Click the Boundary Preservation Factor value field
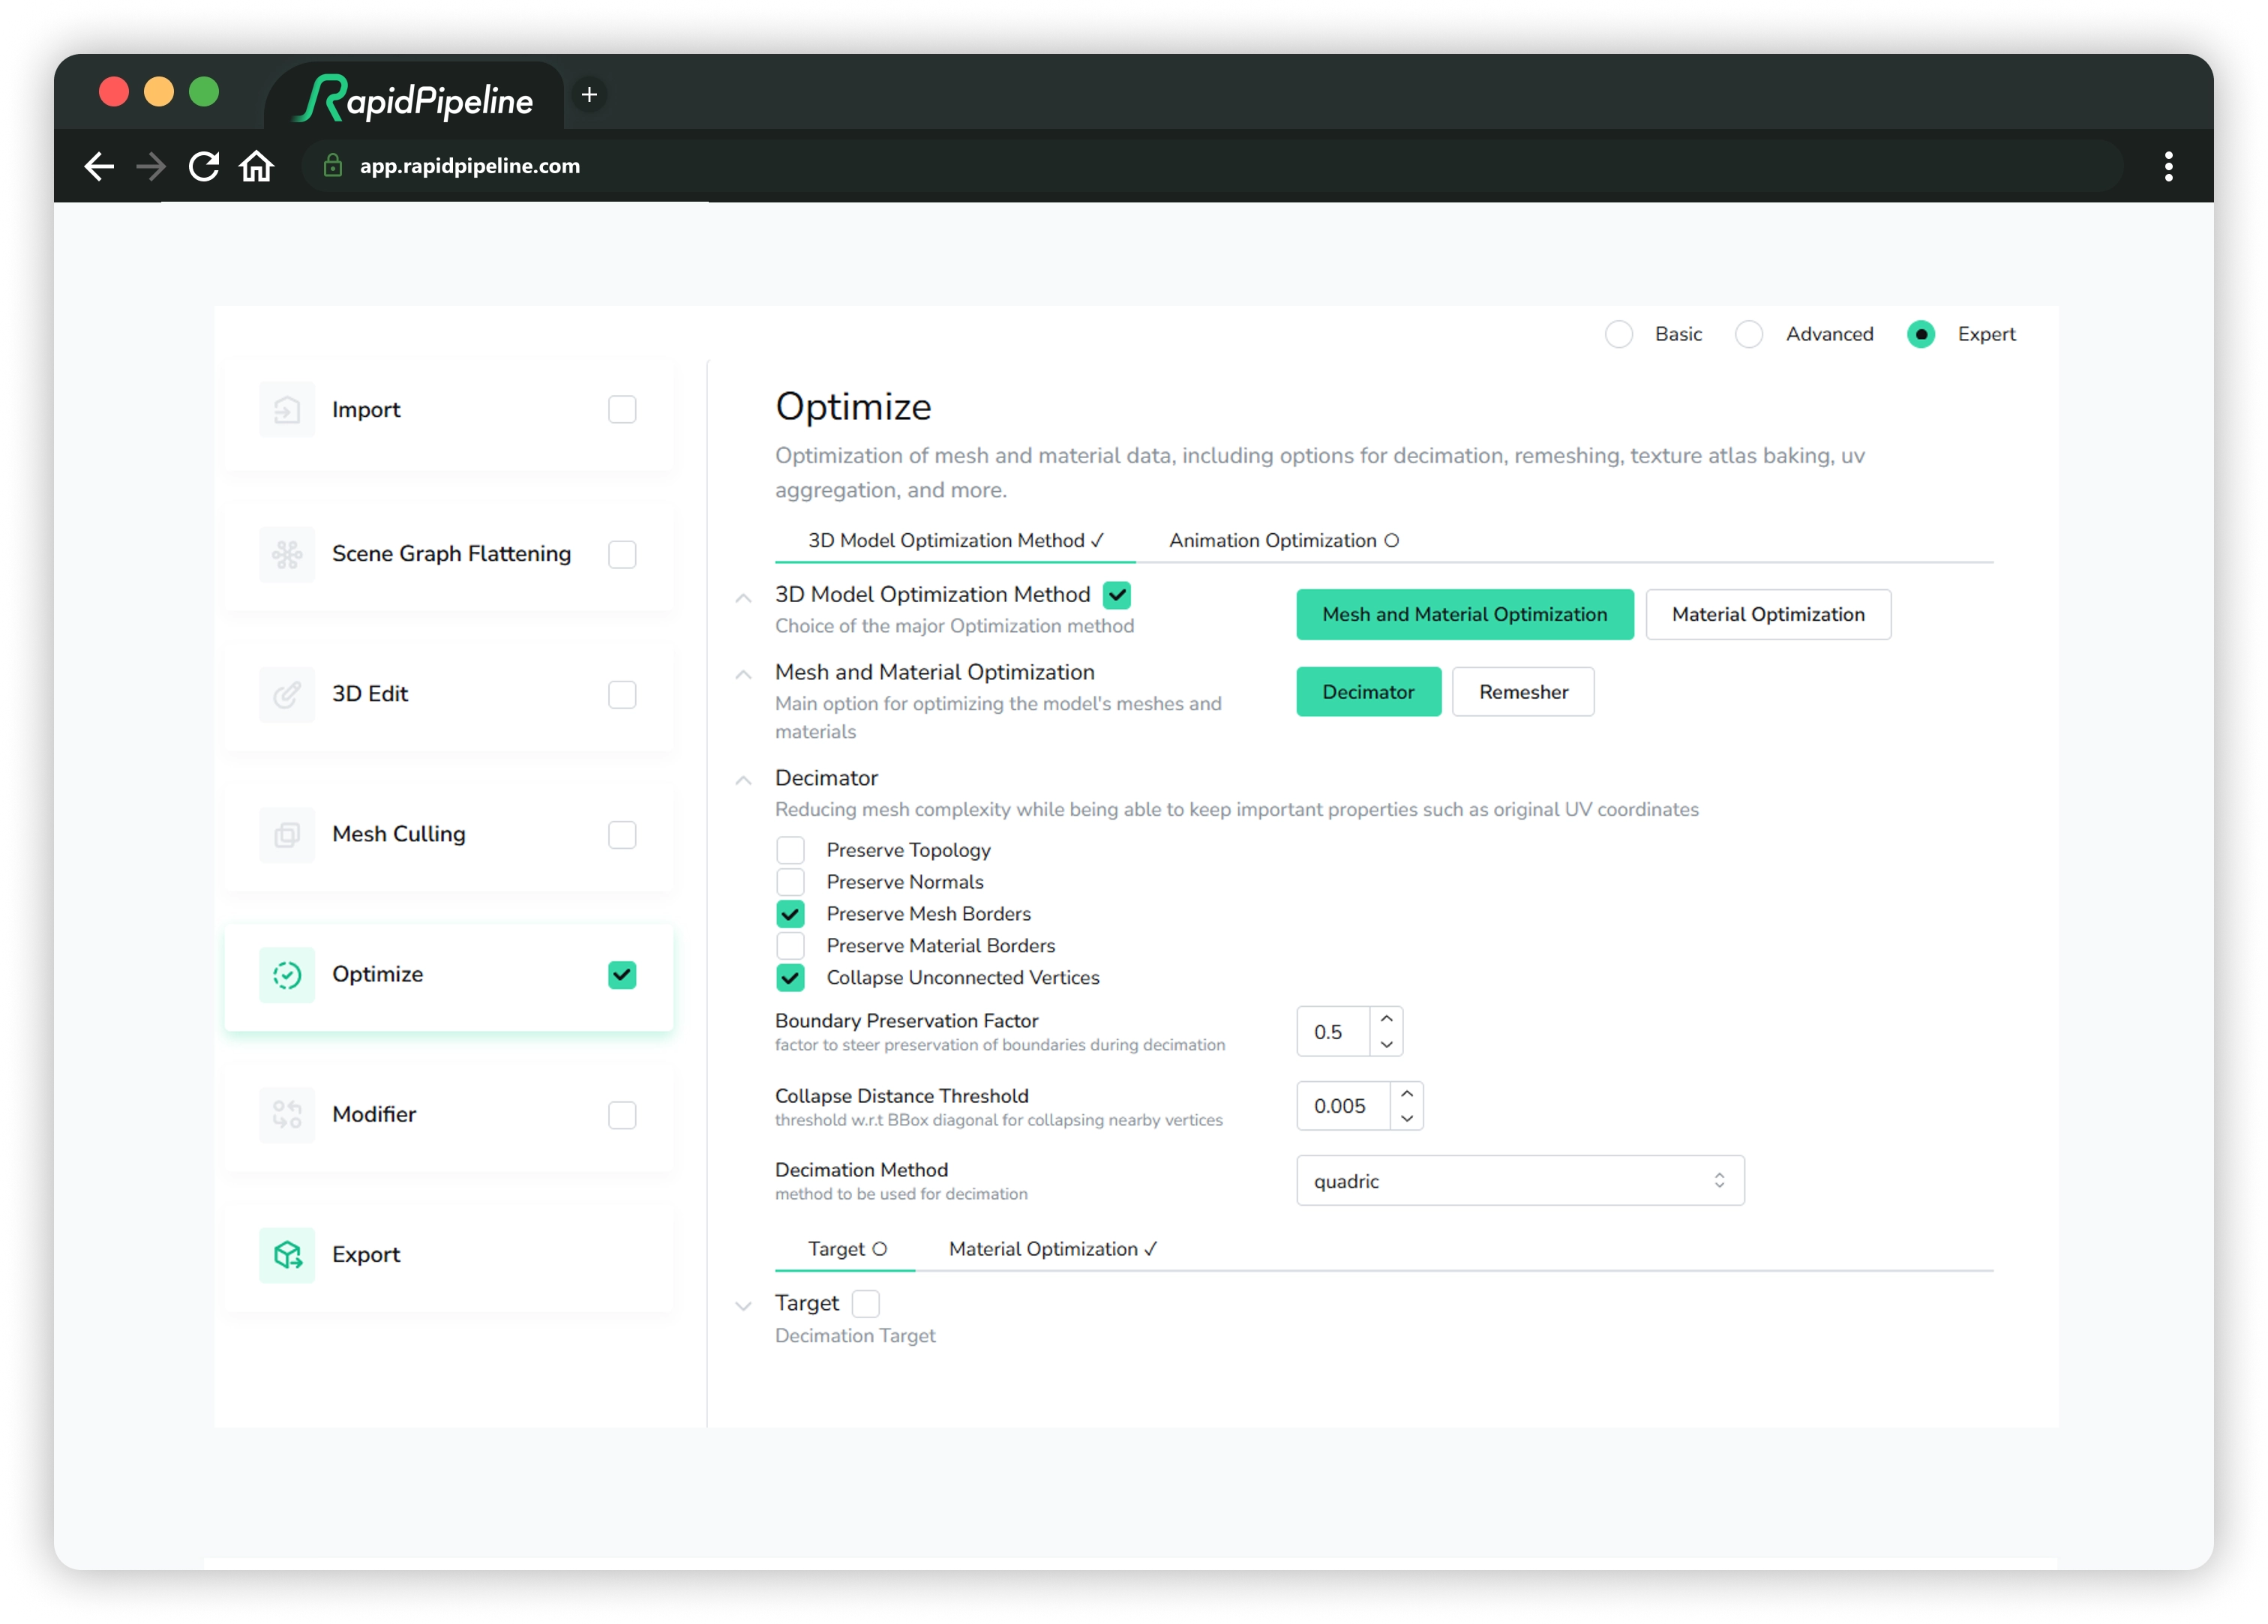 [x=1333, y=1032]
